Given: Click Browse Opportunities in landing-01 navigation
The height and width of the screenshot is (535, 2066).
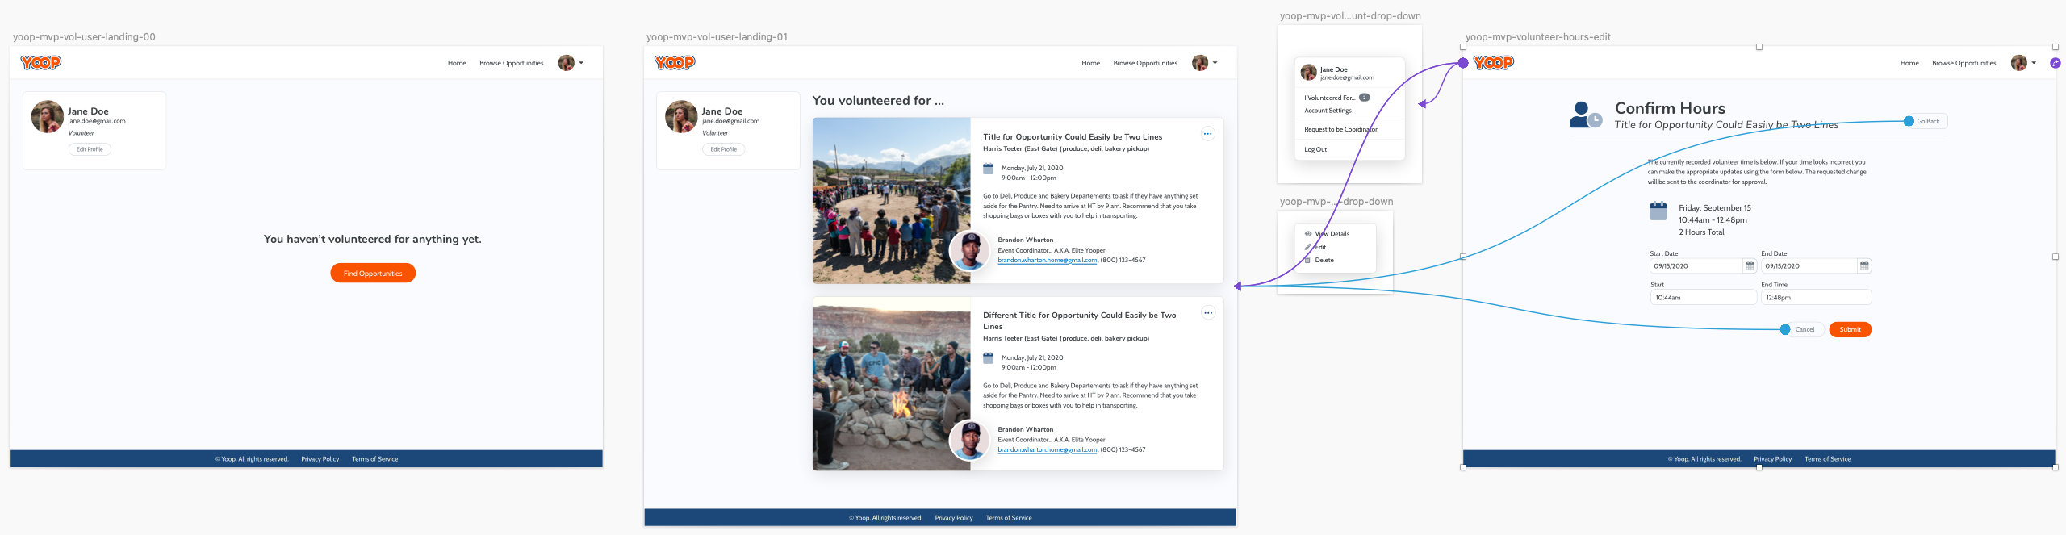Looking at the screenshot, I should pyautogui.click(x=1145, y=63).
